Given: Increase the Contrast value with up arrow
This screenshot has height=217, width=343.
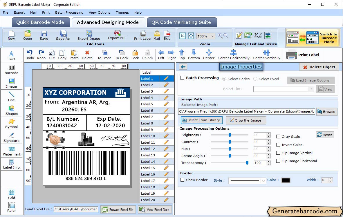Looking at the screenshot, I should click(x=269, y=141).
